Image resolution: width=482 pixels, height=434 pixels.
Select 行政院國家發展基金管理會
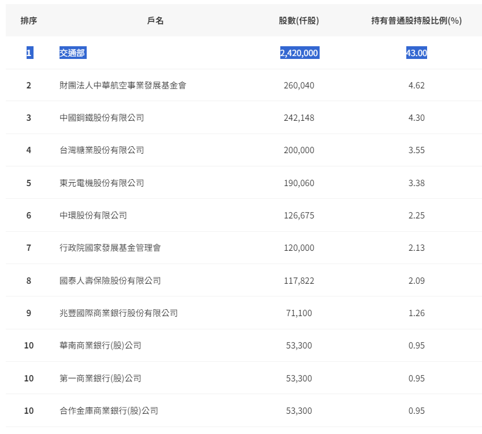(x=110, y=248)
